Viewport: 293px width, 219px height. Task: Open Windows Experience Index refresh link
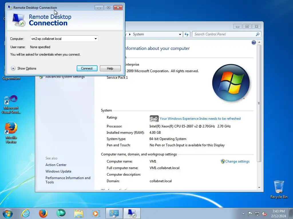[200, 119]
